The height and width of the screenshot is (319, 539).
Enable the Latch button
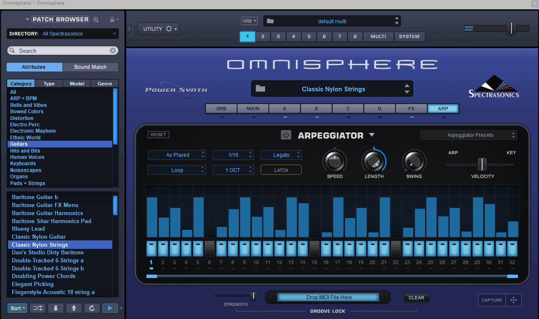(281, 170)
